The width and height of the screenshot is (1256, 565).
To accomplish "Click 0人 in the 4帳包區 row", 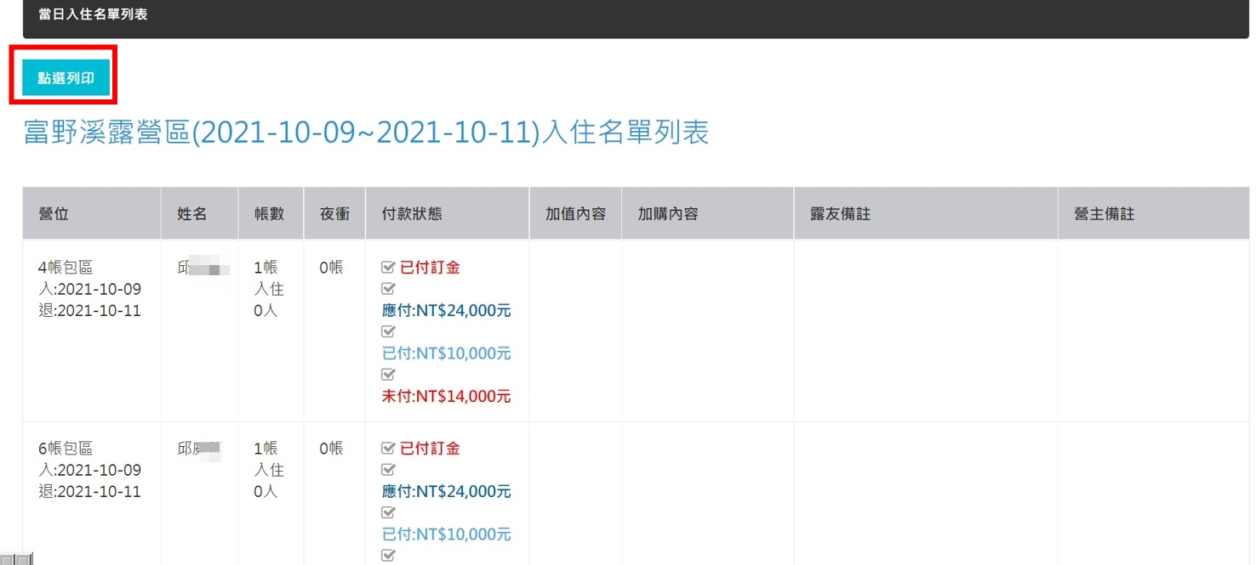I will (265, 310).
